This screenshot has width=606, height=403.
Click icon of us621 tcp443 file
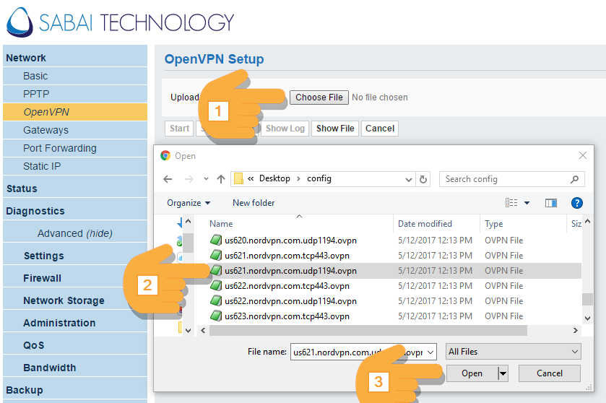216,255
